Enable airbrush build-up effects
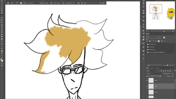The width and height of the screenshot is (176, 99). pyautogui.click(x=64, y=3)
